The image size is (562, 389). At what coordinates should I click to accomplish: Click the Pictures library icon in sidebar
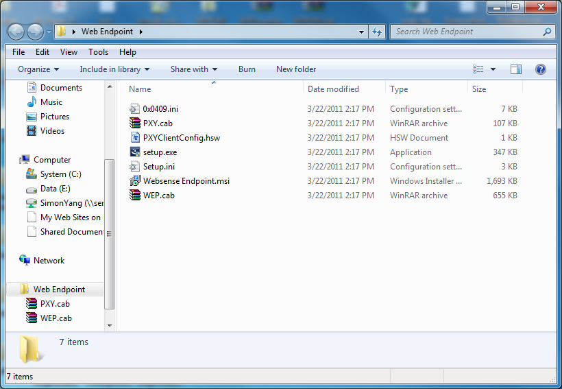32,117
